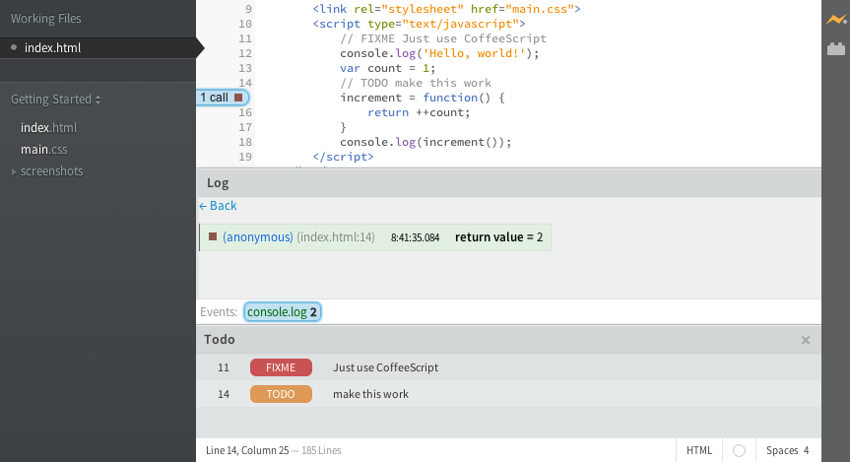
Task: Click the red square beside (anonymous) log entry
Action: coord(213,236)
